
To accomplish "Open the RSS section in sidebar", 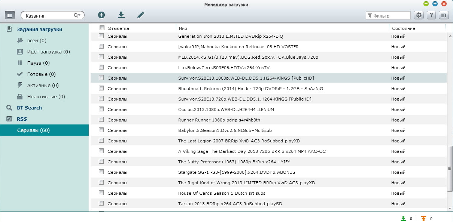I will (x=22, y=119).
